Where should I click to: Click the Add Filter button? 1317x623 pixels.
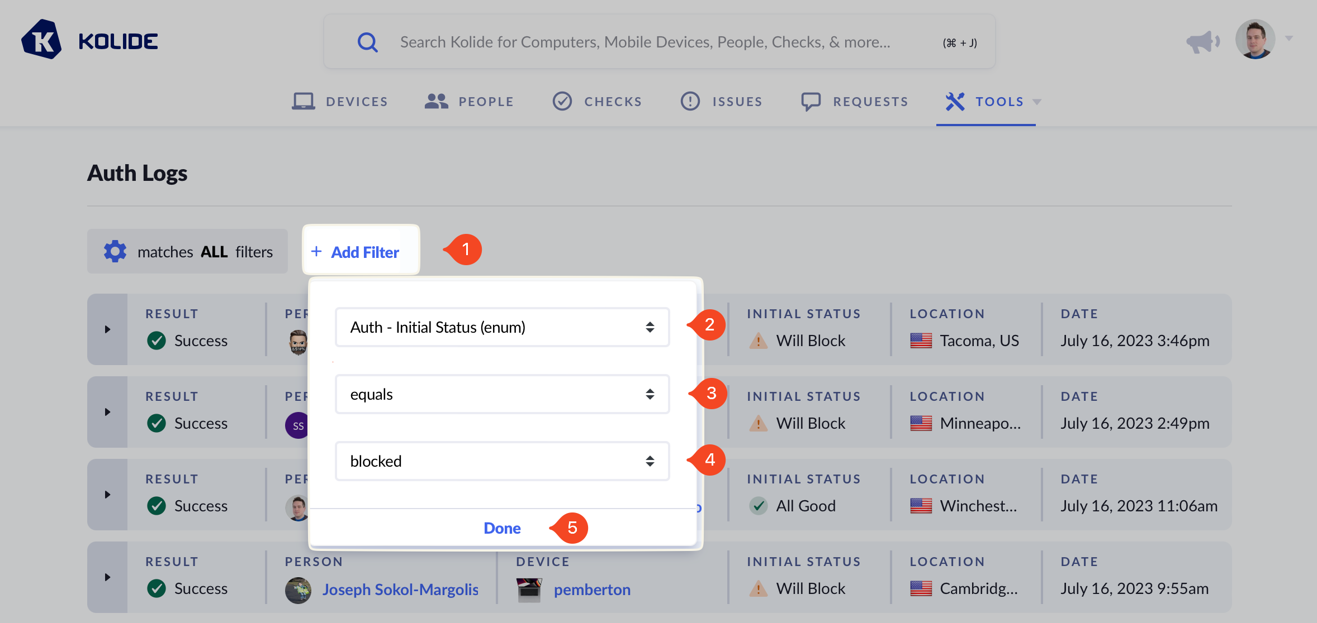coord(360,251)
